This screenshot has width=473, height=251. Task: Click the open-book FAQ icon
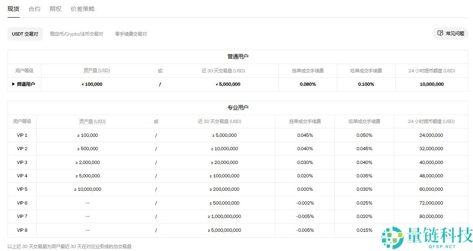click(x=440, y=33)
